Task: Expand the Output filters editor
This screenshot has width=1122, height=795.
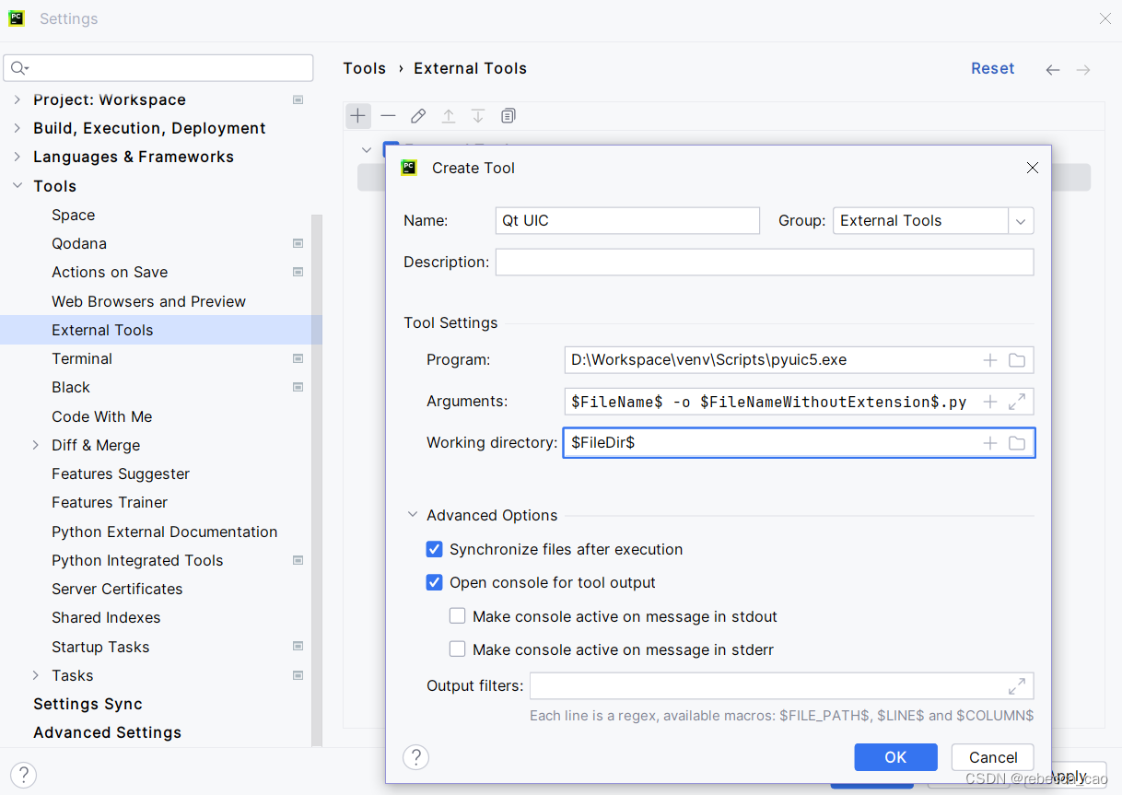Action: (1017, 685)
